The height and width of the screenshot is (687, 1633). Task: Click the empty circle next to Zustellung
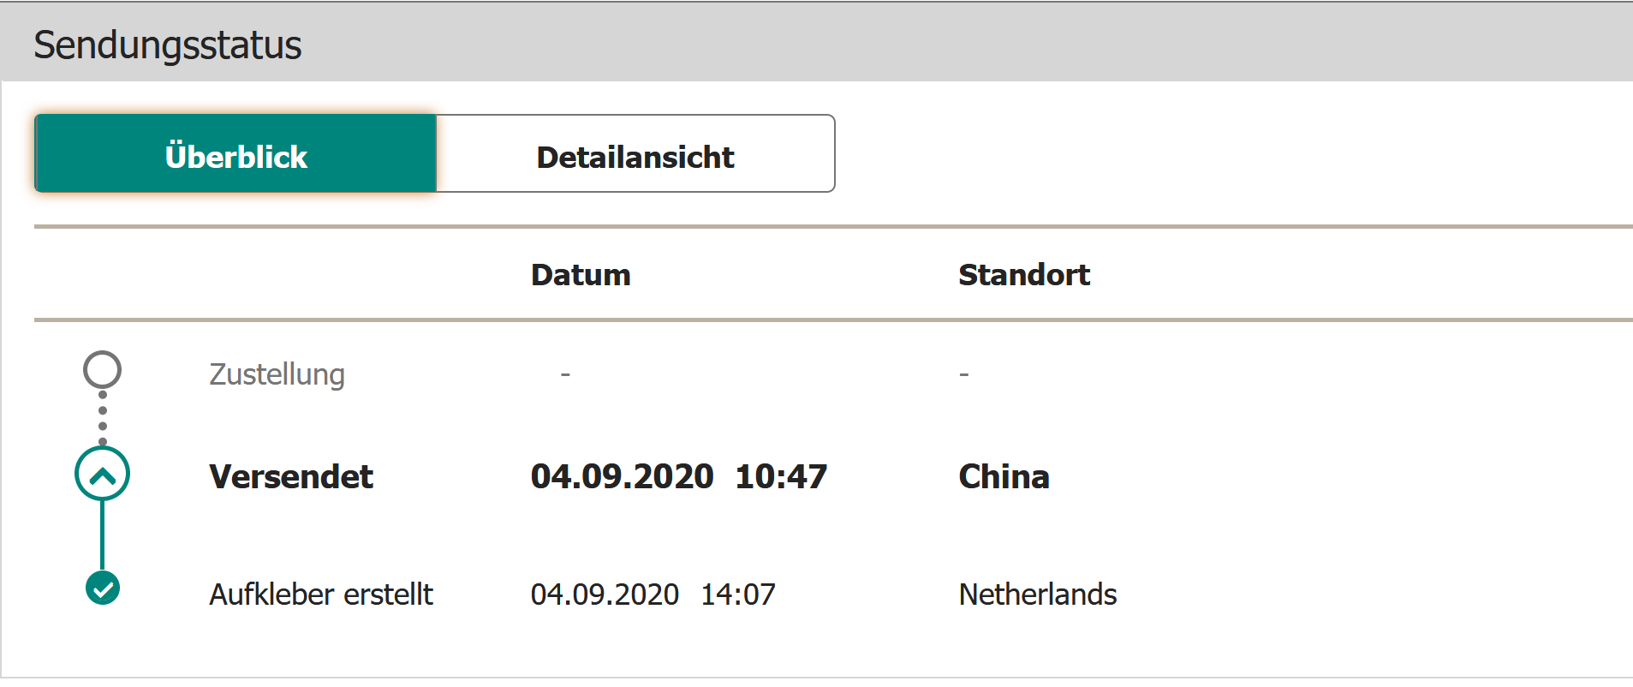pyautogui.click(x=102, y=370)
